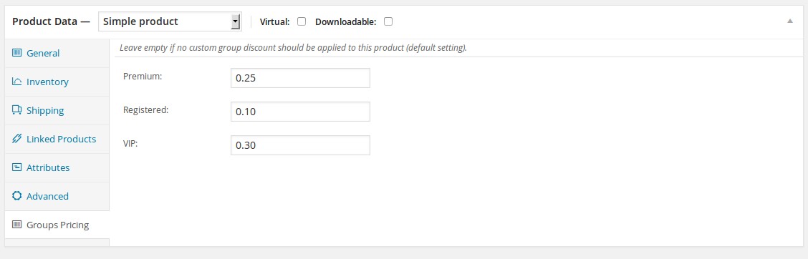Select the Shipping tab label
This screenshot has height=259, width=808.
click(45, 111)
